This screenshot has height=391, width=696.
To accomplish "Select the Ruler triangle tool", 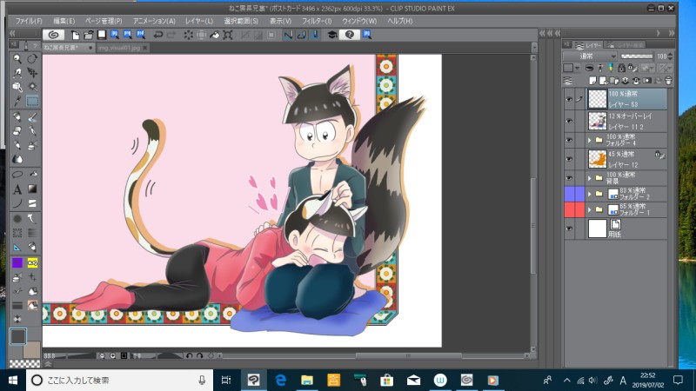I will click(x=17, y=248).
